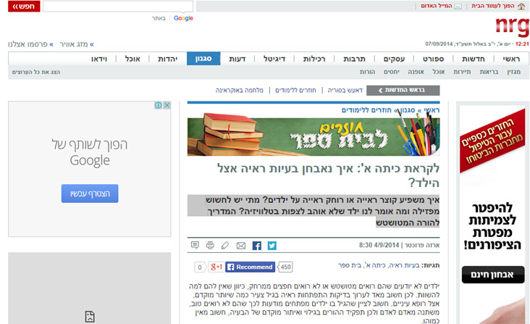The height and width of the screenshot is (324, 530).
Task: Select the באתר search scope option
Action: pyautogui.click(x=159, y=18)
